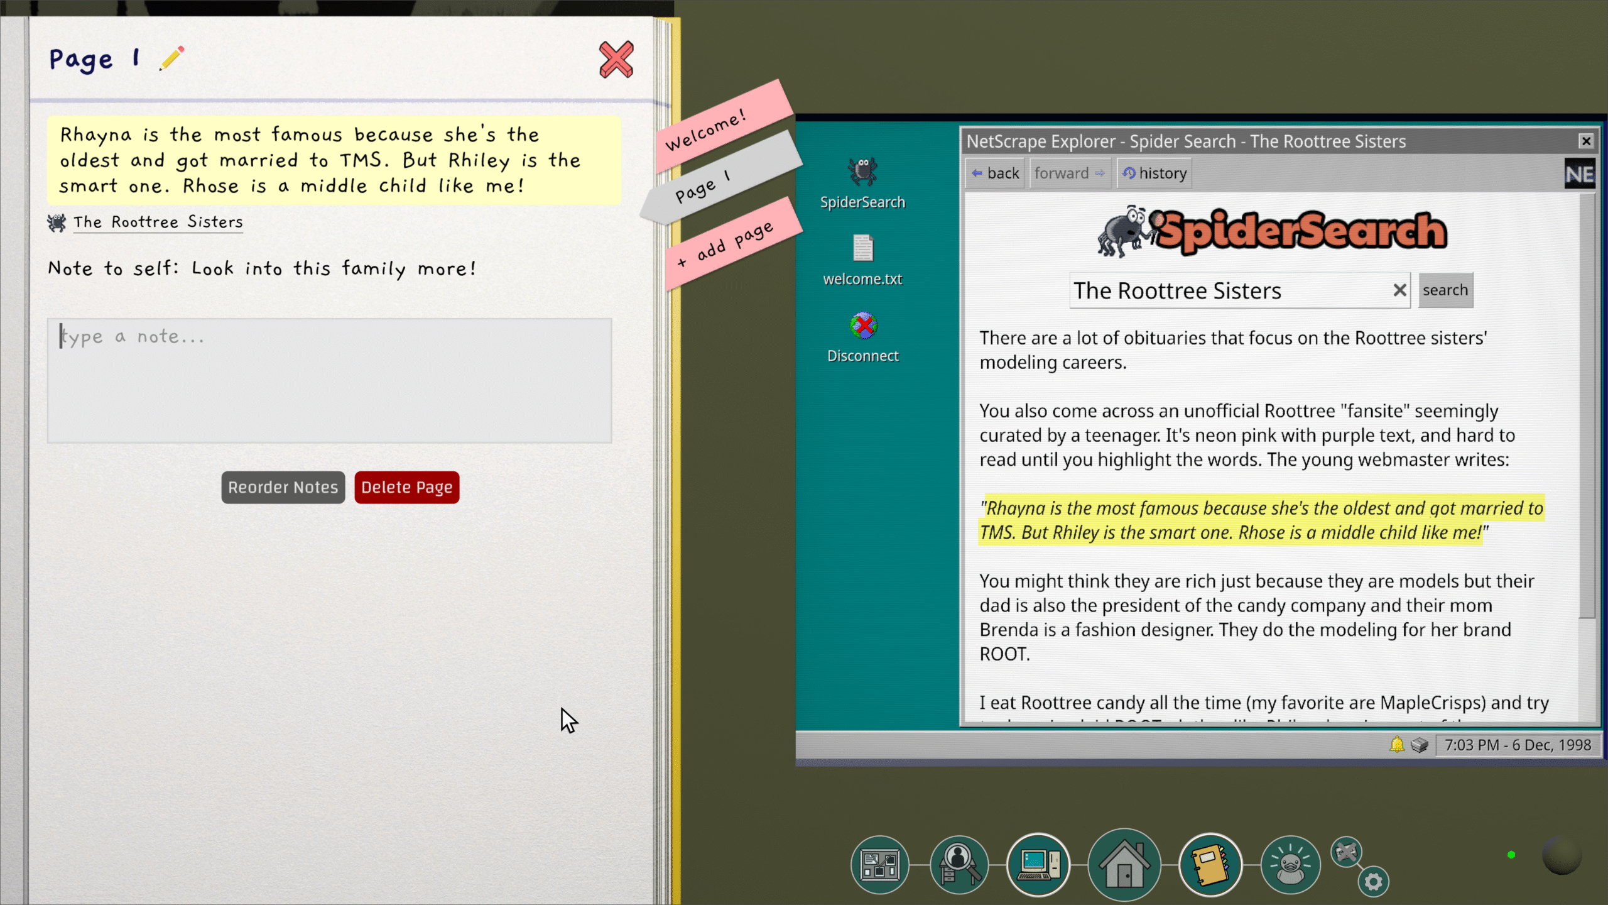This screenshot has height=905, width=1608.
Task: Toggle the notebook icon in bottom bar
Action: [x=1210, y=865]
